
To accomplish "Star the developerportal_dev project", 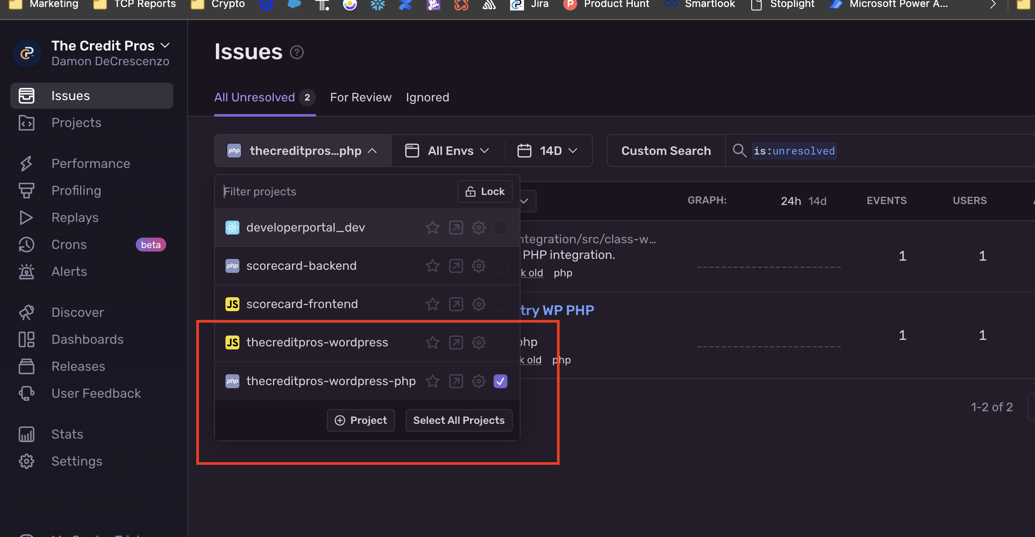I will (x=432, y=228).
